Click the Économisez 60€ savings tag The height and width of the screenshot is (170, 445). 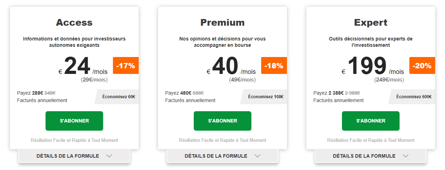pyautogui.click(x=119, y=97)
